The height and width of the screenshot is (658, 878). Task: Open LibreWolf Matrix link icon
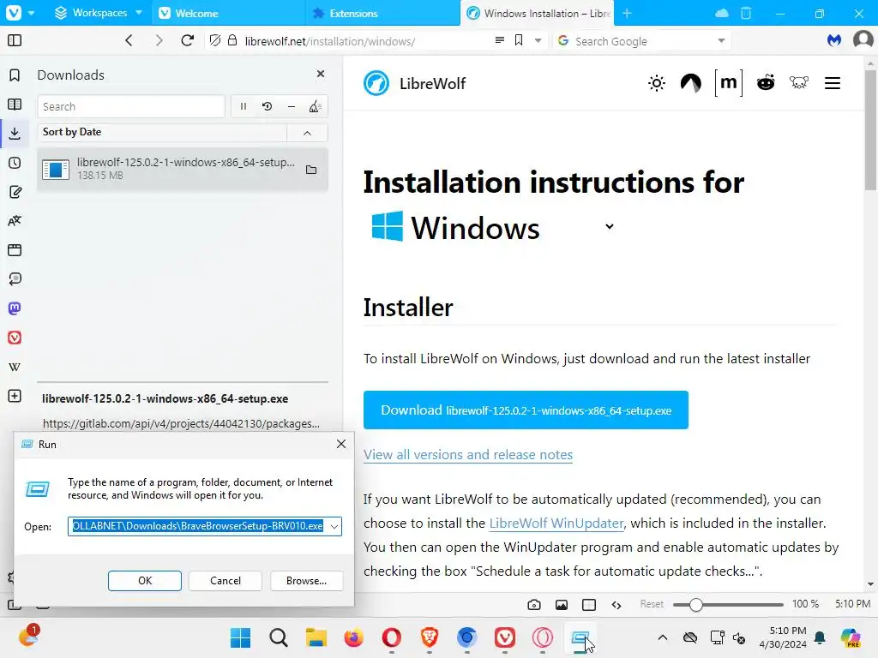coord(729,83)
